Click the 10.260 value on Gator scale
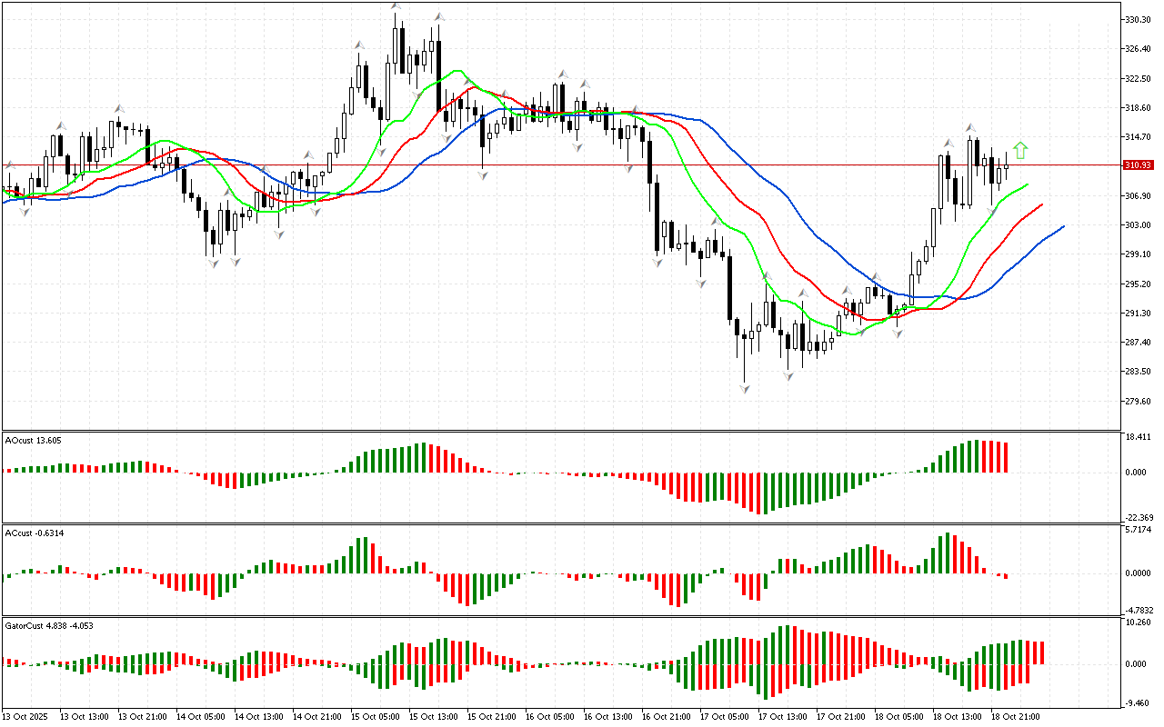This screenshot has width=1164, height=727. click(x=1139, y=623)
